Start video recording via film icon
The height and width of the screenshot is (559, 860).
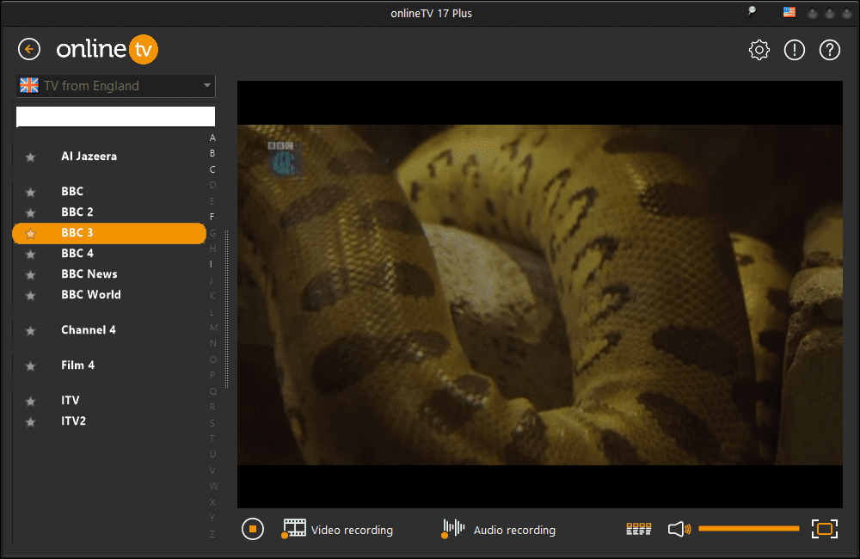tap(293, 529)
